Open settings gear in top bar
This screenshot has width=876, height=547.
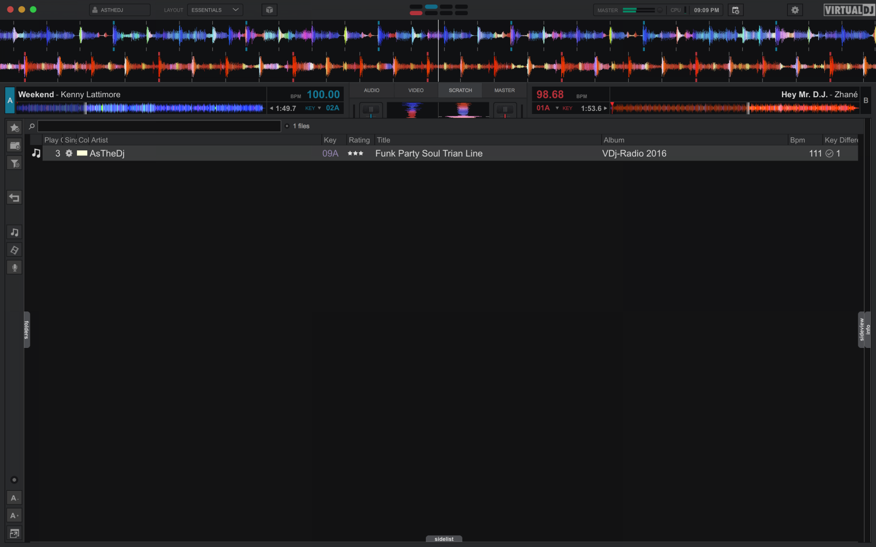coord(795,10)
